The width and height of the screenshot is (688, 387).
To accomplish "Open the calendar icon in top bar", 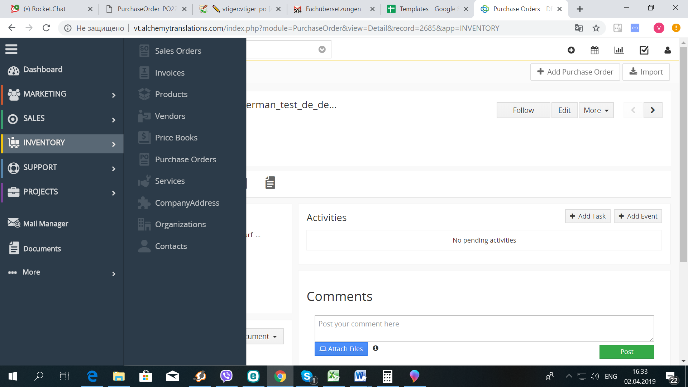I will (594, 50).
